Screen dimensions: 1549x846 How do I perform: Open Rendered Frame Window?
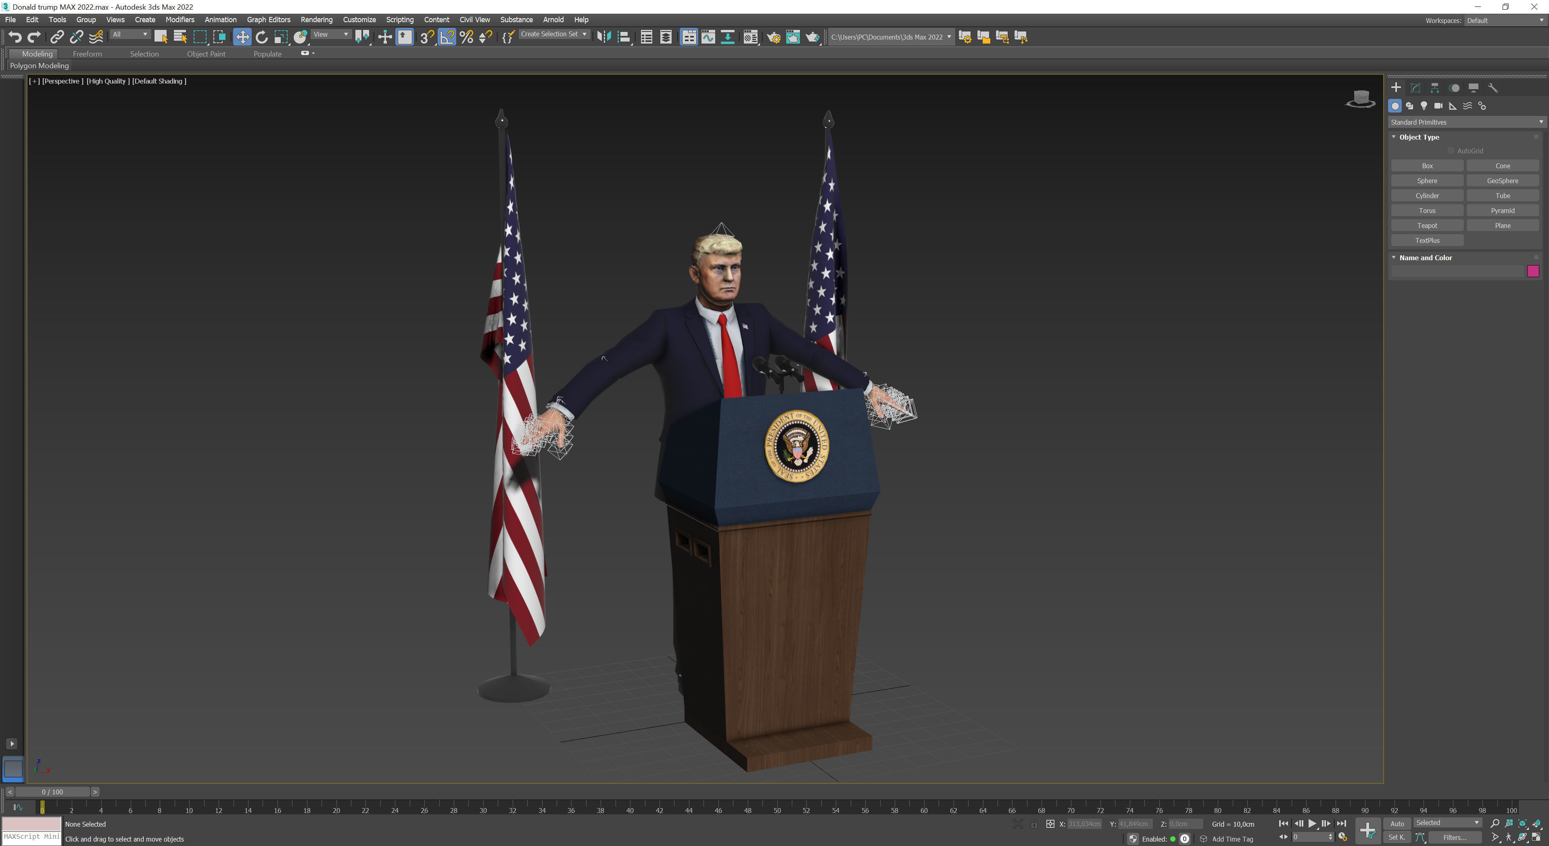tap(793, 37)
